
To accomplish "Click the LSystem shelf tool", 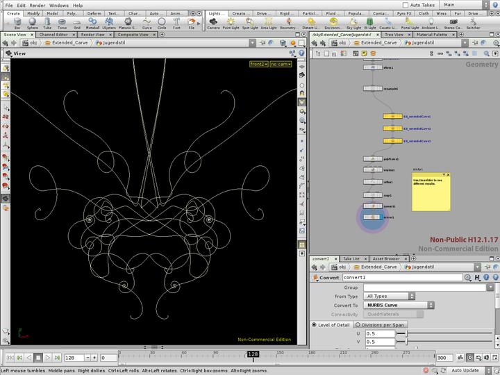I will tap(109, 23).
